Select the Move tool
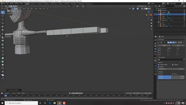This screenshot has height=105, width=186. 3,20
